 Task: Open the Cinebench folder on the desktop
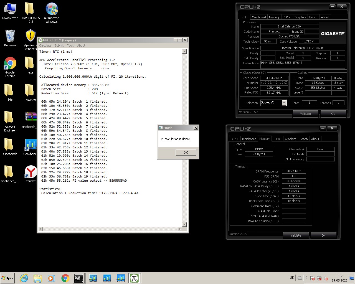(x=10, y=147)
